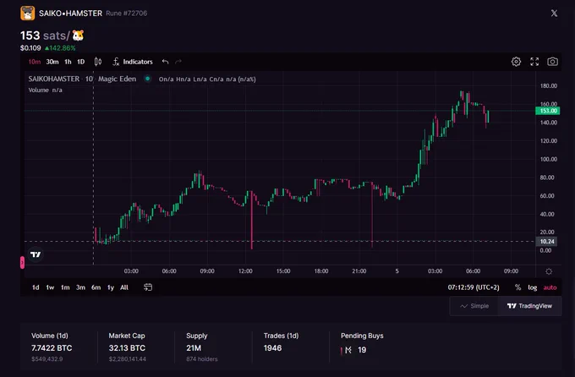Image resolution: width=575 pixels, height=377 pixels.
Task: Open timezone menu at 07:12:59 (UTC+2)
Action: pyautogui.click(x=474, y=287)
